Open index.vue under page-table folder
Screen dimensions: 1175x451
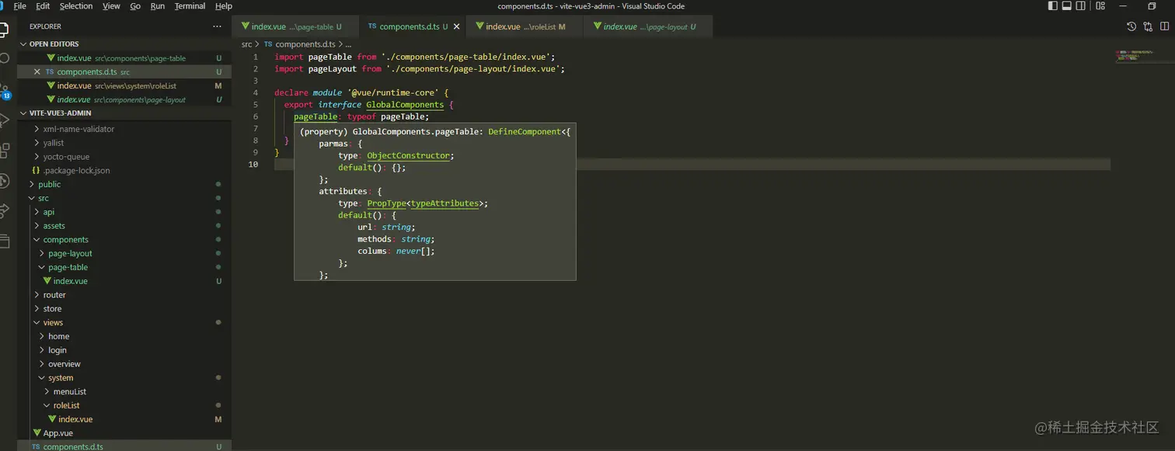(124, 281)
